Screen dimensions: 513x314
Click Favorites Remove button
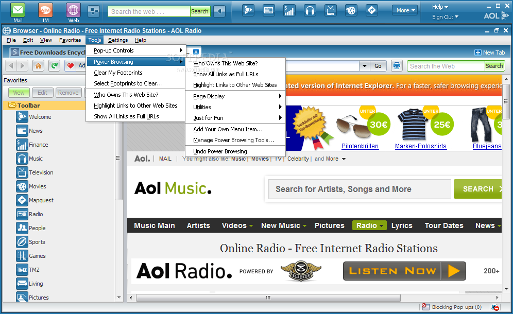click(69, 93)
